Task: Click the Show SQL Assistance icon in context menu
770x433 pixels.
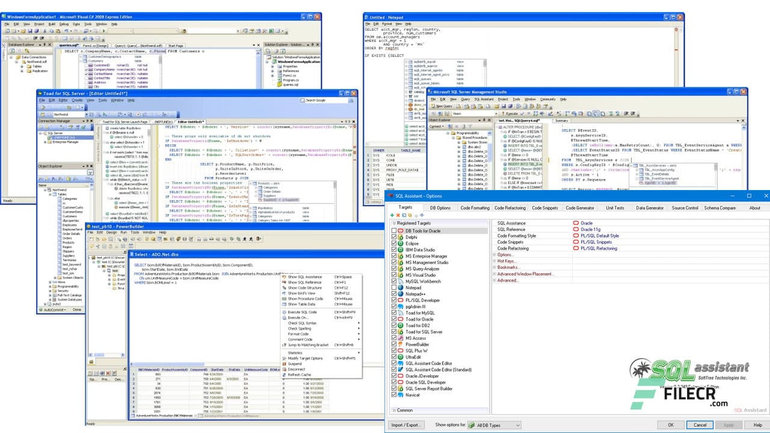Action: click(x=283, y=276)
